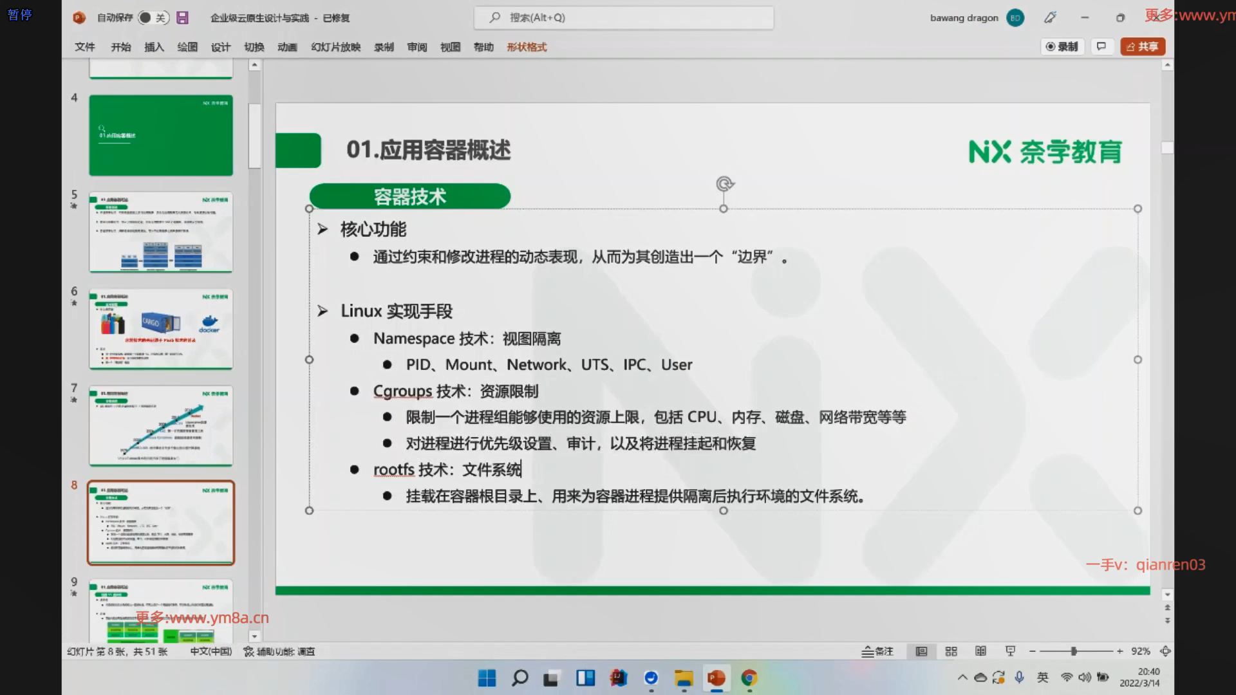This screenshot has height=695, width=1236.
Task: Start Slide Show from status bar icon
Action: pos(1010,651)
